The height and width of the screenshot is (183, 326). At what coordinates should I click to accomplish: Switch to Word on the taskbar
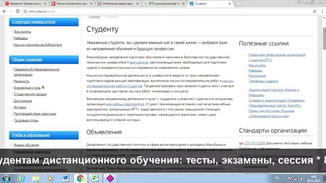pos(66,178)
